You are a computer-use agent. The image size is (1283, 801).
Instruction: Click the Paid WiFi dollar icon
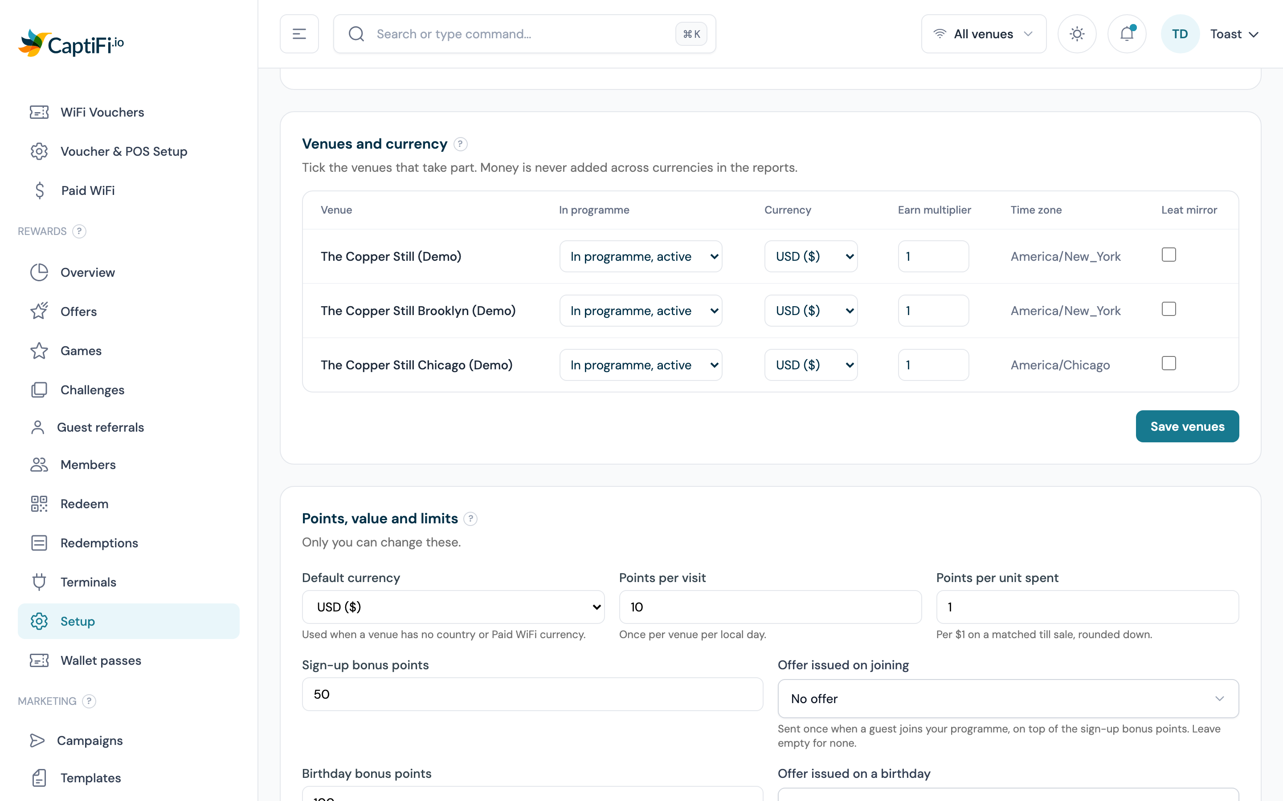click(x=39, y=191)
